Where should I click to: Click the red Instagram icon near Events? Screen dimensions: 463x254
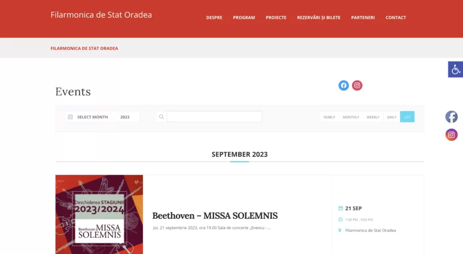[357, 85]
